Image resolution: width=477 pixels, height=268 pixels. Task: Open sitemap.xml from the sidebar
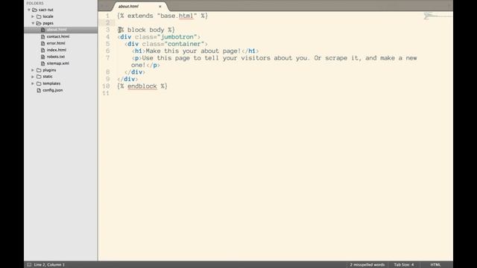(x=58, y=63)
